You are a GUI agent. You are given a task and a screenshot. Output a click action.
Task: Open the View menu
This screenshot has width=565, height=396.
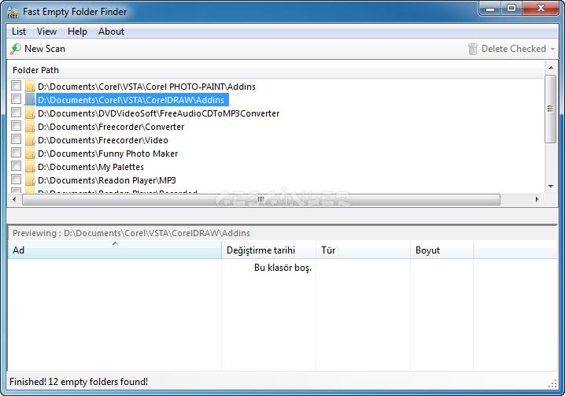tap(46, 31)
